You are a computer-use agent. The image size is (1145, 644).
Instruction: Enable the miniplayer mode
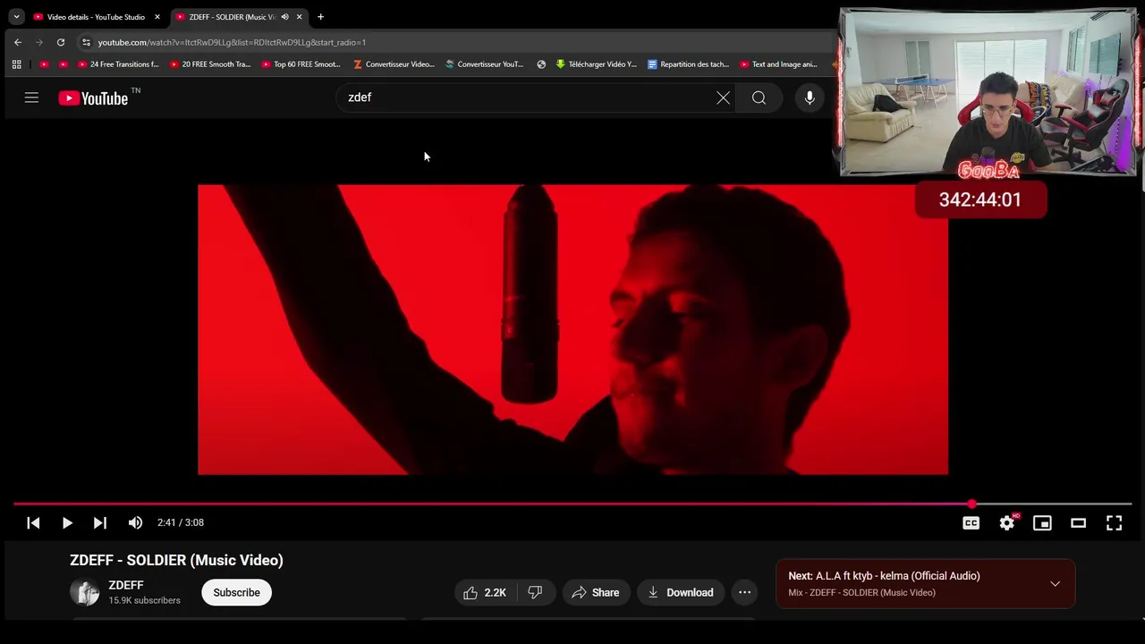coord(1042,522)
